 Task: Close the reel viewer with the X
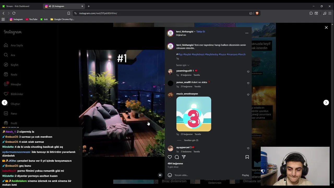click(326, 27)
